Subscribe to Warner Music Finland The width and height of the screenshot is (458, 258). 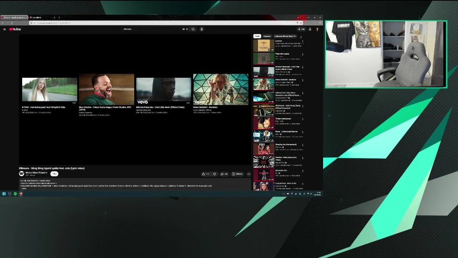click(x=54, y=174)
